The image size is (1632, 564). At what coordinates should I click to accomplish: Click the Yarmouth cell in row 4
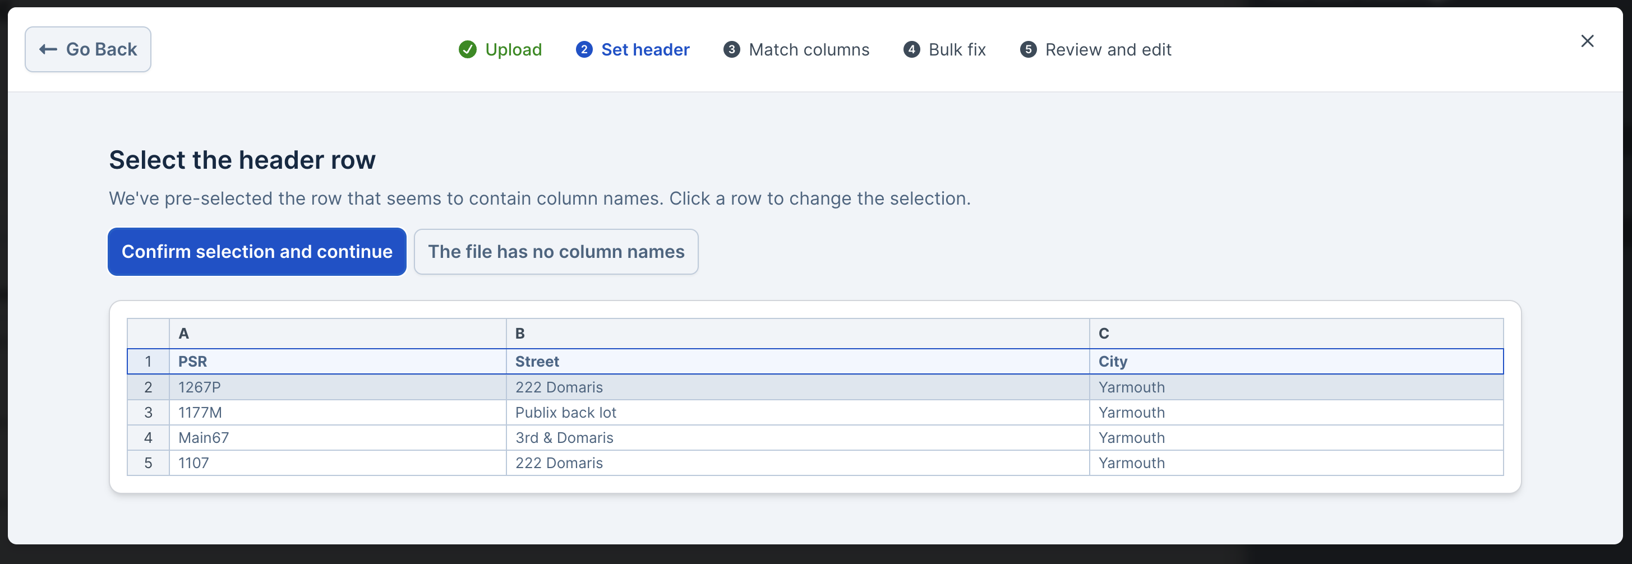pos(1296,438)
